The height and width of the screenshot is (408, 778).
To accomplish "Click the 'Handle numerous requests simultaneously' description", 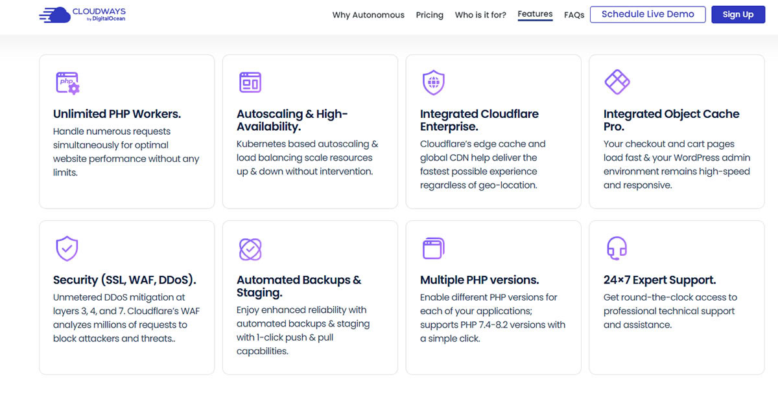I will (x=126, y=152).
